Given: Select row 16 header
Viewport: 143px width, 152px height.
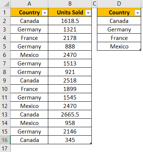Looking at the screenshot, I should [x=5, y=140].
